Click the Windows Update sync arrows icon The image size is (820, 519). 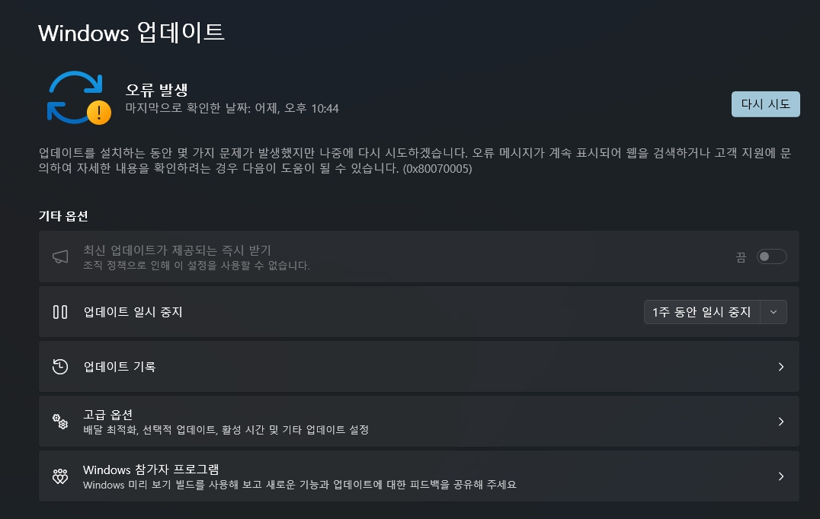coord(74,97)
